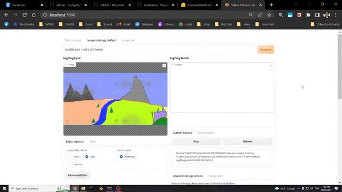The width and height of the screenshot is (342, 192).
Task: Click the Stop button
Action: (196, 141)
